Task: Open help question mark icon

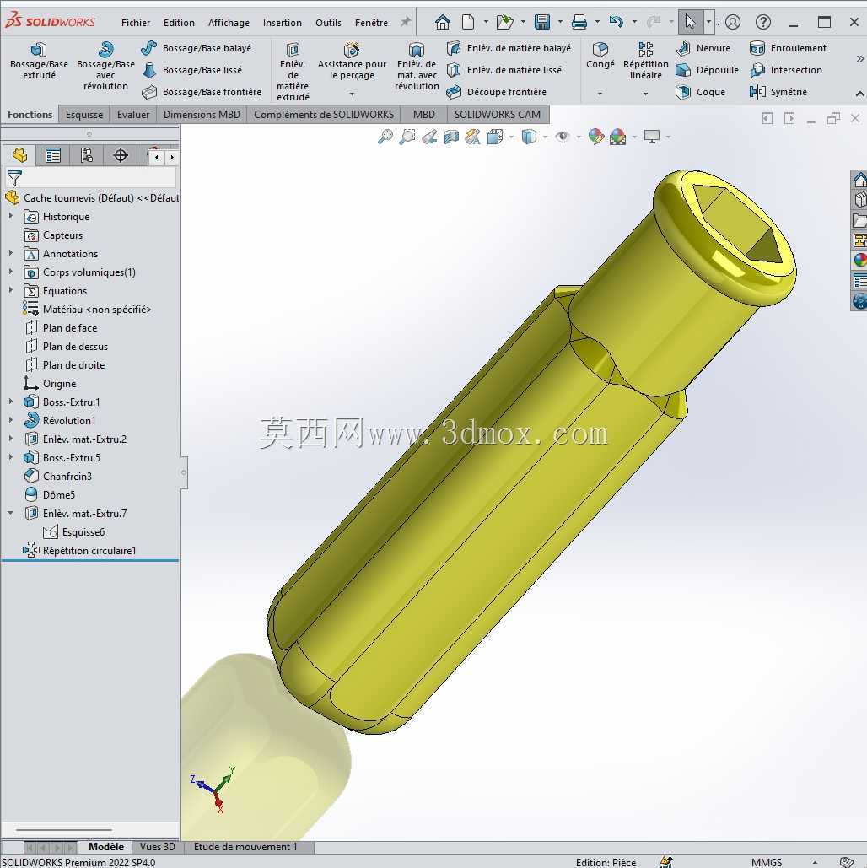Action: pyautogui.click(x=763, y=22)
